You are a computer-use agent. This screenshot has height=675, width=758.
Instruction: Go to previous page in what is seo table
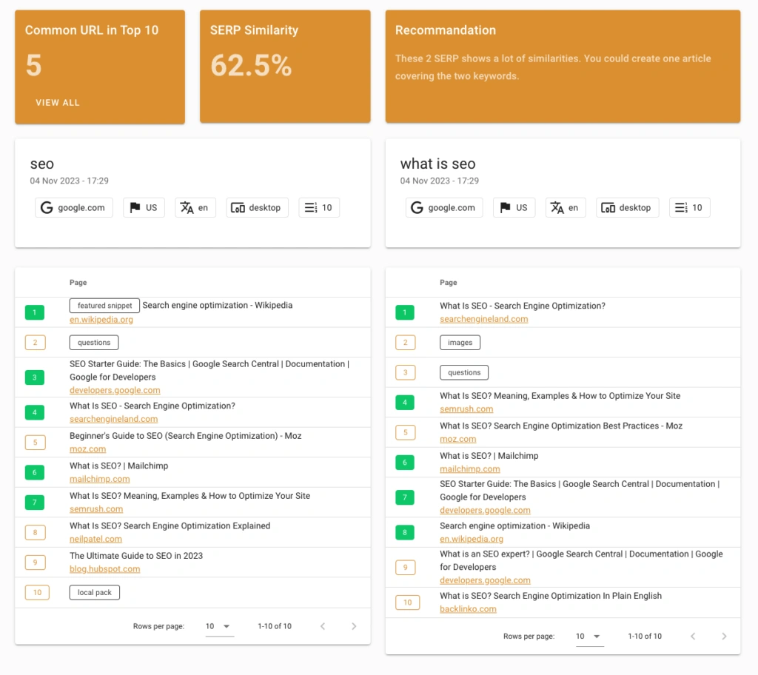(x=693, y=637)
